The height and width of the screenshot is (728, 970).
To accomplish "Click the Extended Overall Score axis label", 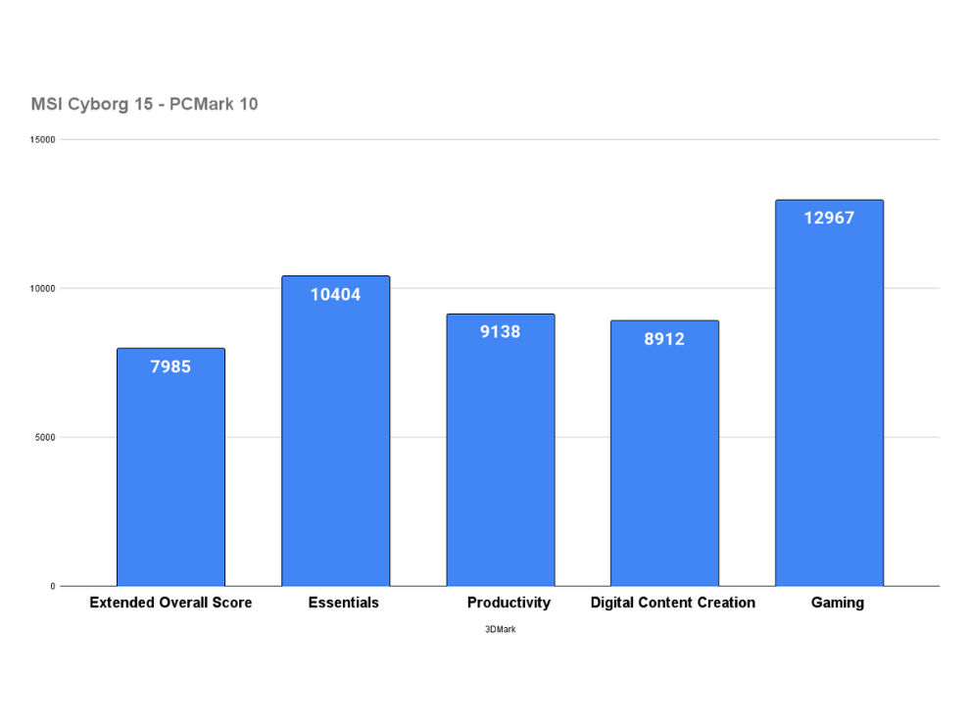I will pos(170,603).
